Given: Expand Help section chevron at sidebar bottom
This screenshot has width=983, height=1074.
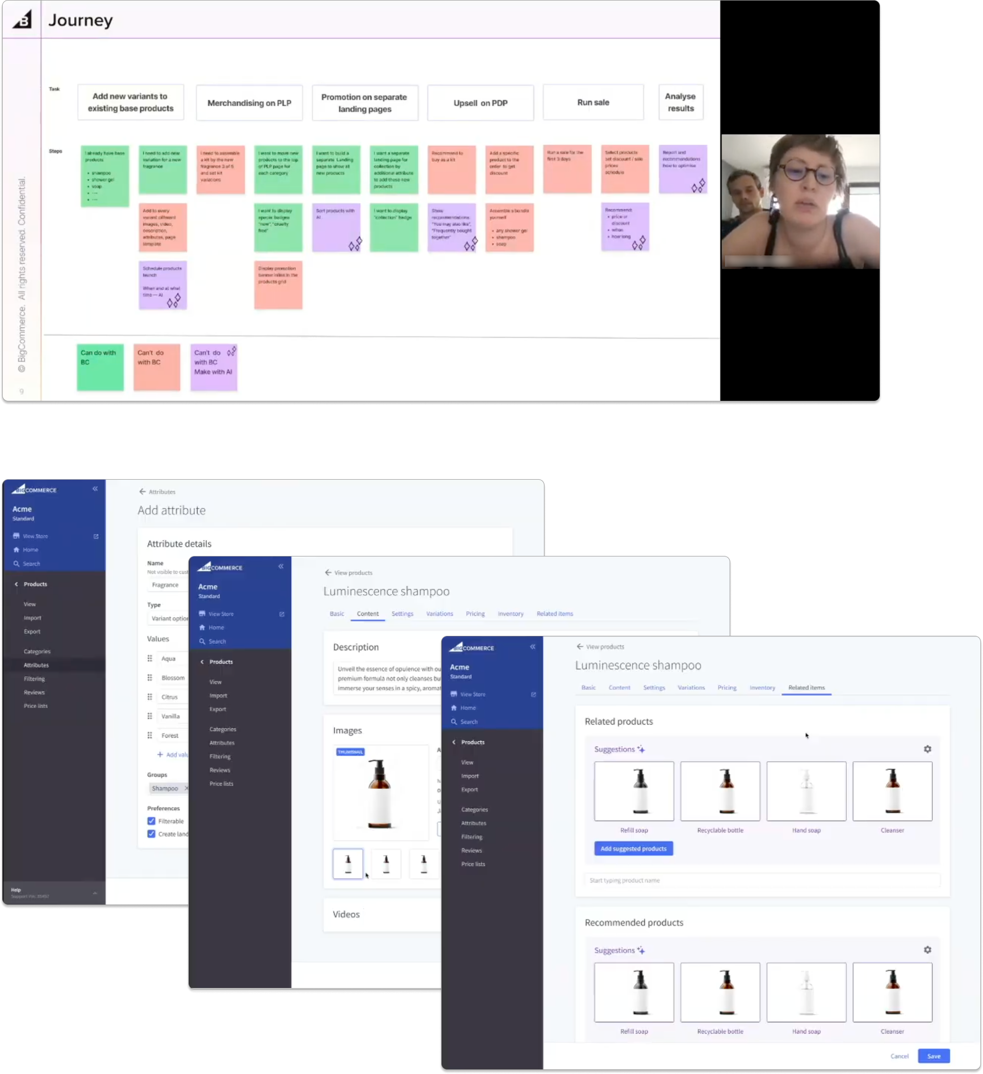Looking at the screenshot, I should click(95, 893).
